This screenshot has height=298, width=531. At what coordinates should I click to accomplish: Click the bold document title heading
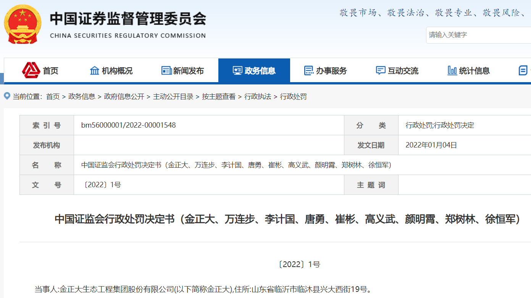point(287,219)
